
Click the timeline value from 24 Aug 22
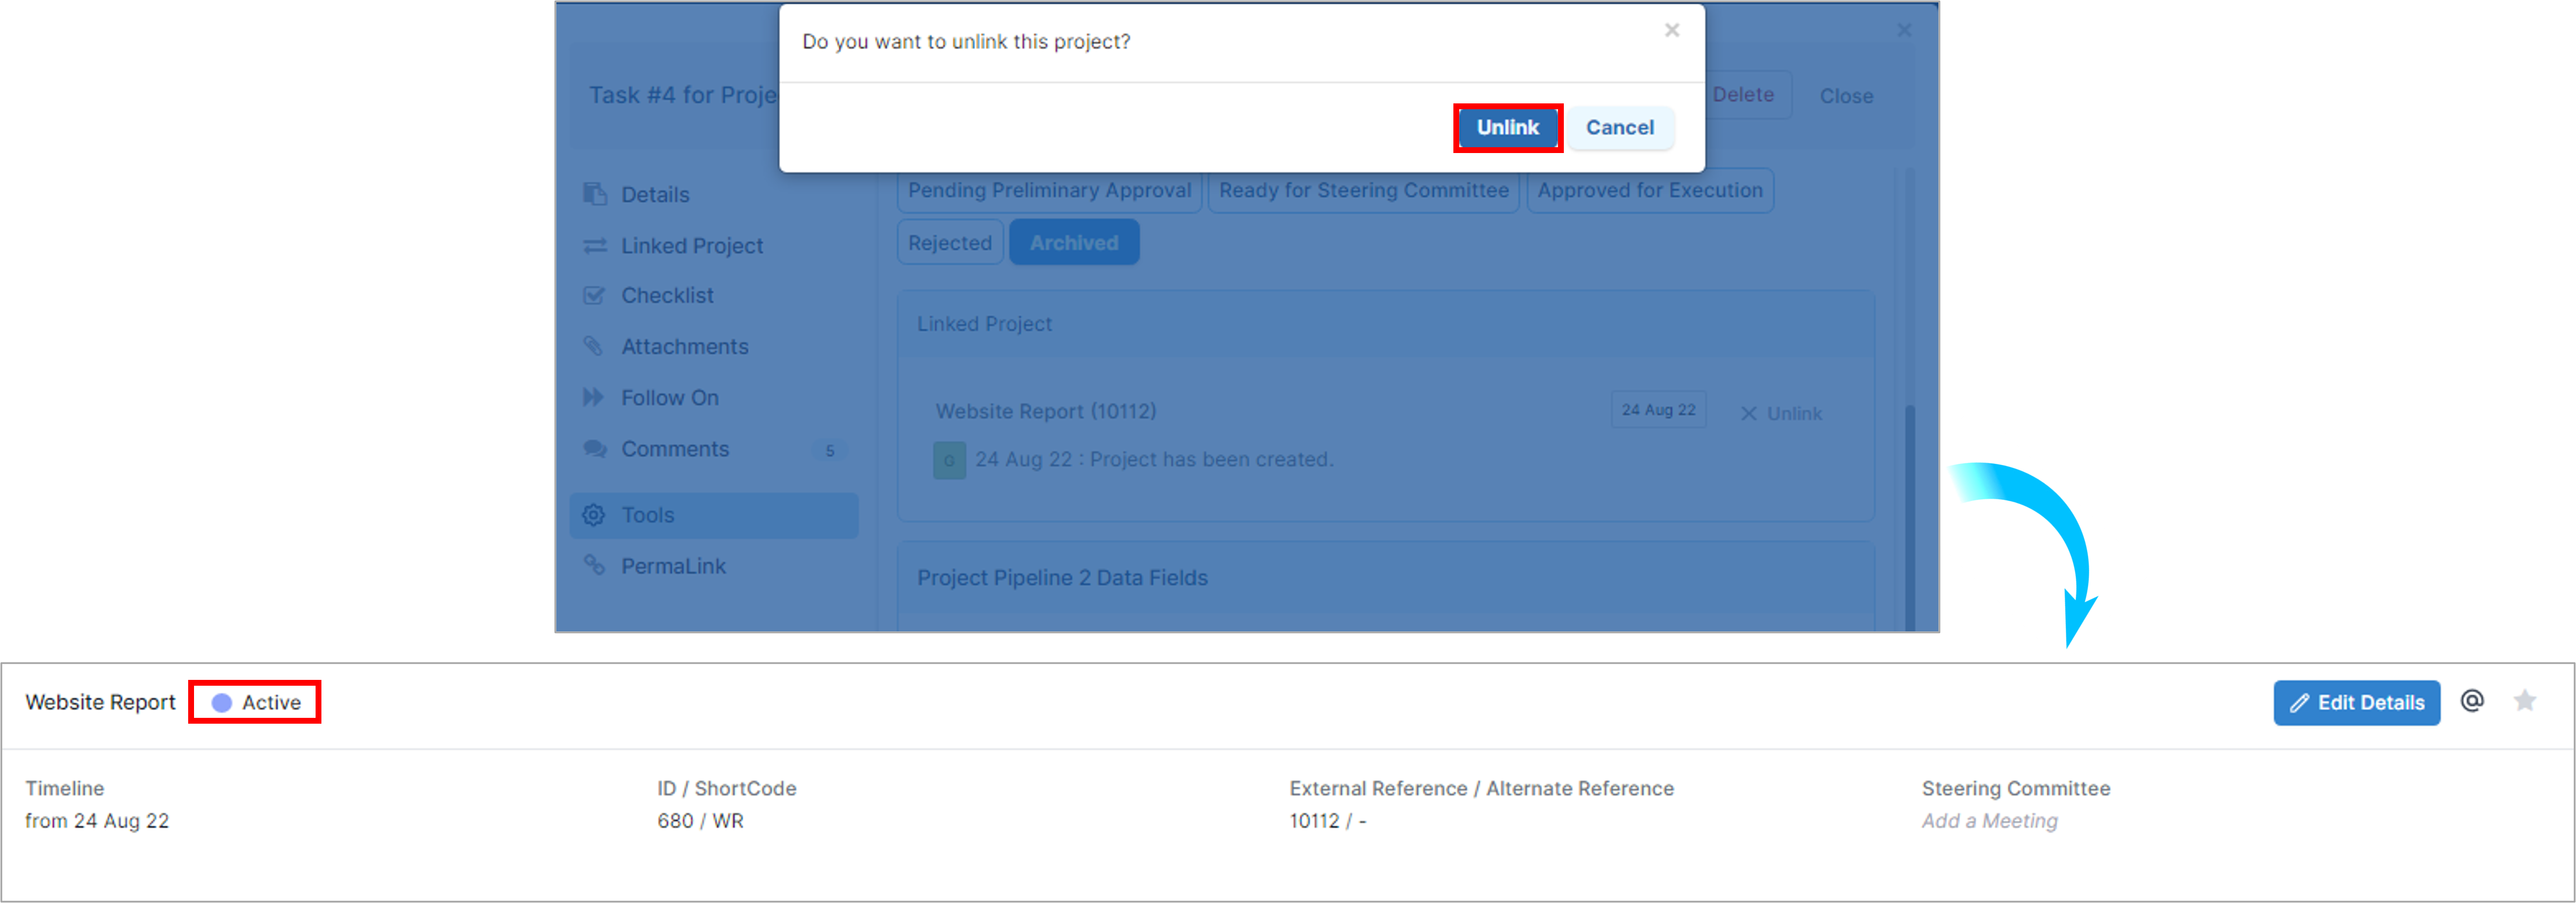click(x=97, y=820)
